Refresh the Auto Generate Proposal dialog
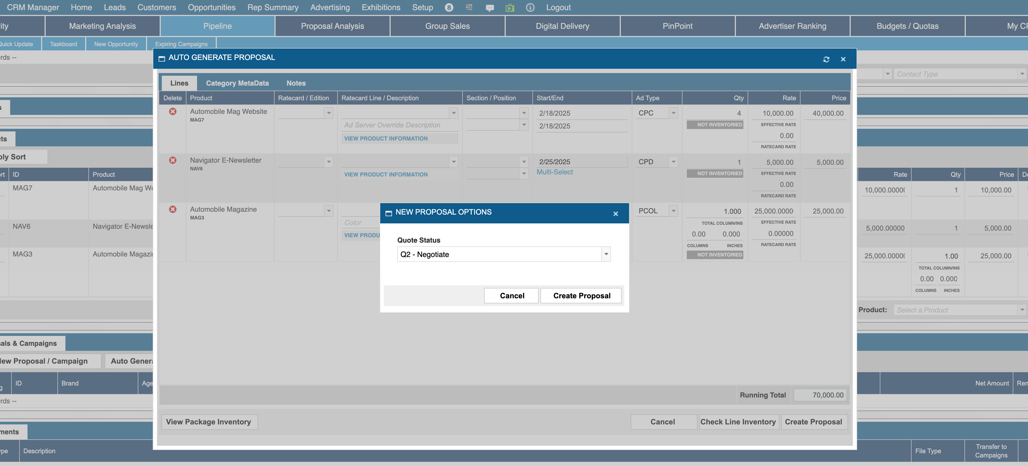The width and height of the screenshot is (1028, 466). 826,59
